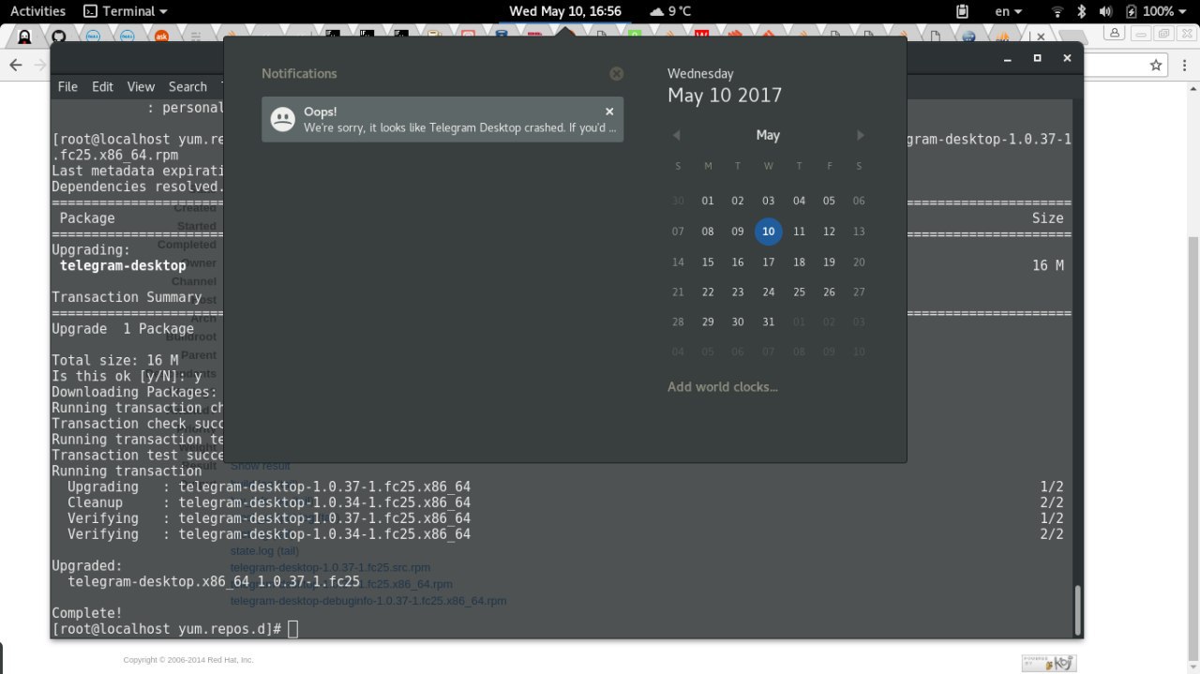Click 'Upgrade 1 Package' line in terminal
This screenshot has width=1200, height=674.
coord(123,329)
